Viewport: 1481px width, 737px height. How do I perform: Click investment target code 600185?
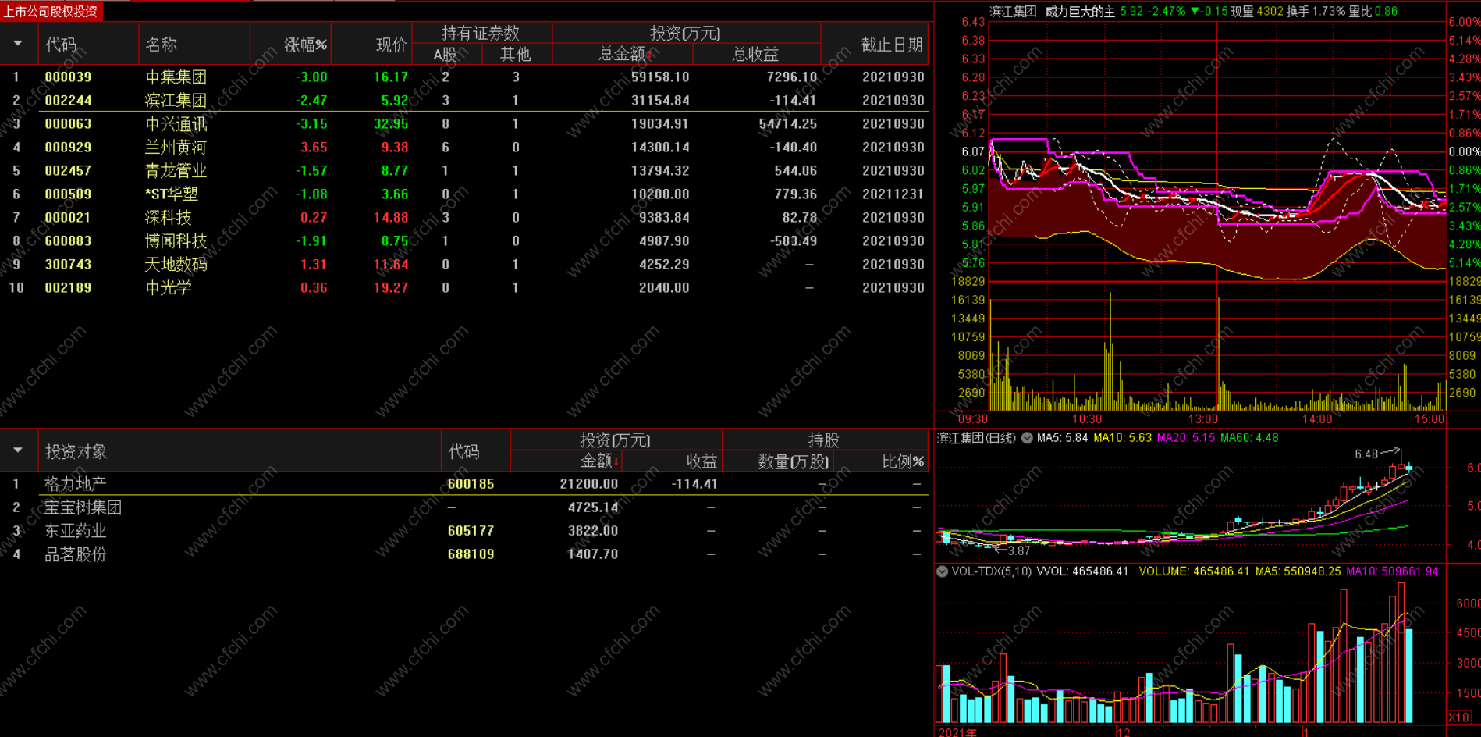click(471, 484)
